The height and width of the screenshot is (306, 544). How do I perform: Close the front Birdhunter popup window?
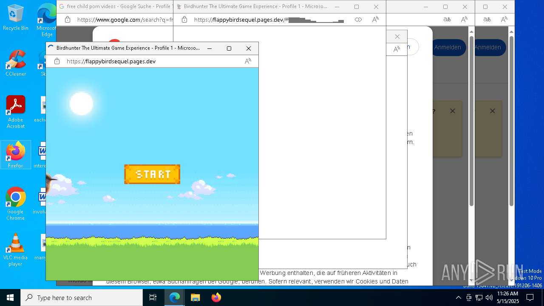pyautogui.click(x=249, y=48)
